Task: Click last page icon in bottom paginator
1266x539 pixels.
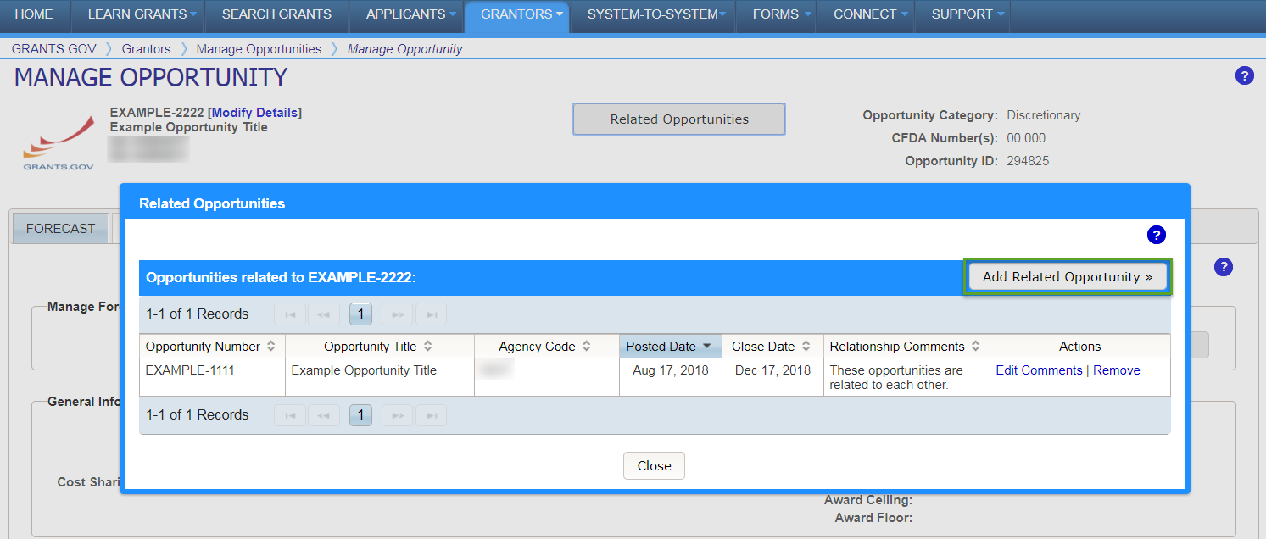Action: (x=431, y=414)
